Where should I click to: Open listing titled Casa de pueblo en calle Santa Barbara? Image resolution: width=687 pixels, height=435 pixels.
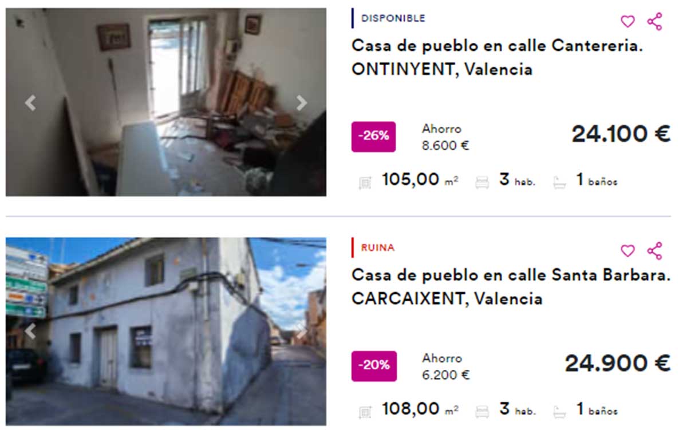click(x=511, y=286)
